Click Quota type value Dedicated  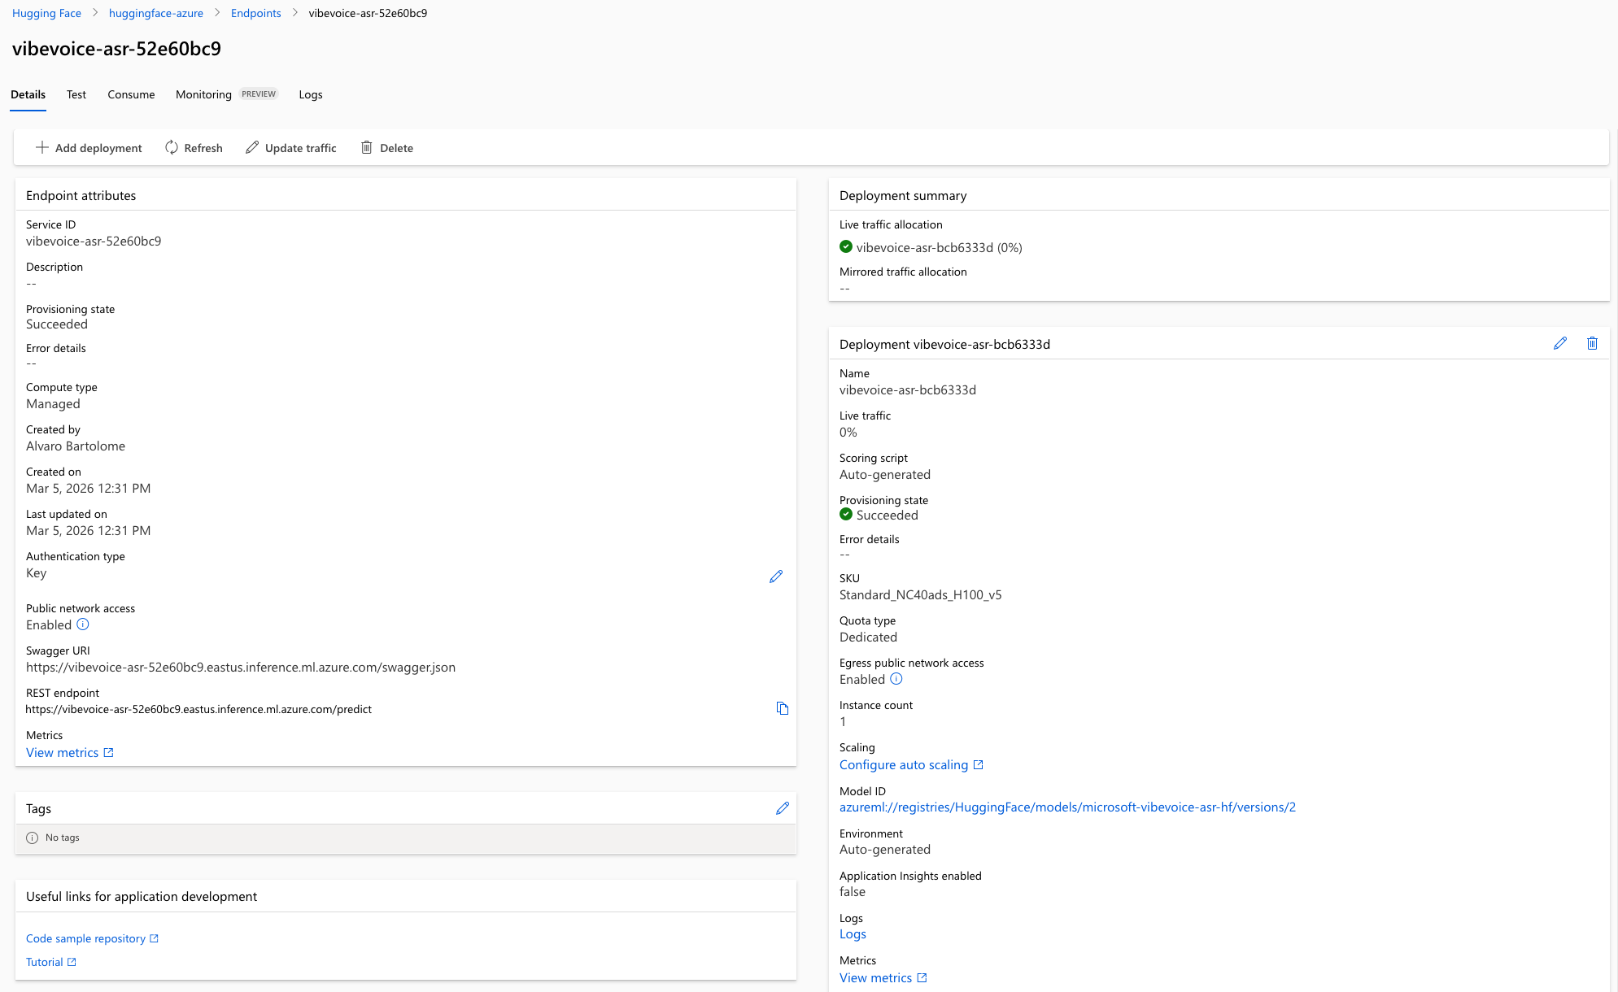[x=869, y=637]
